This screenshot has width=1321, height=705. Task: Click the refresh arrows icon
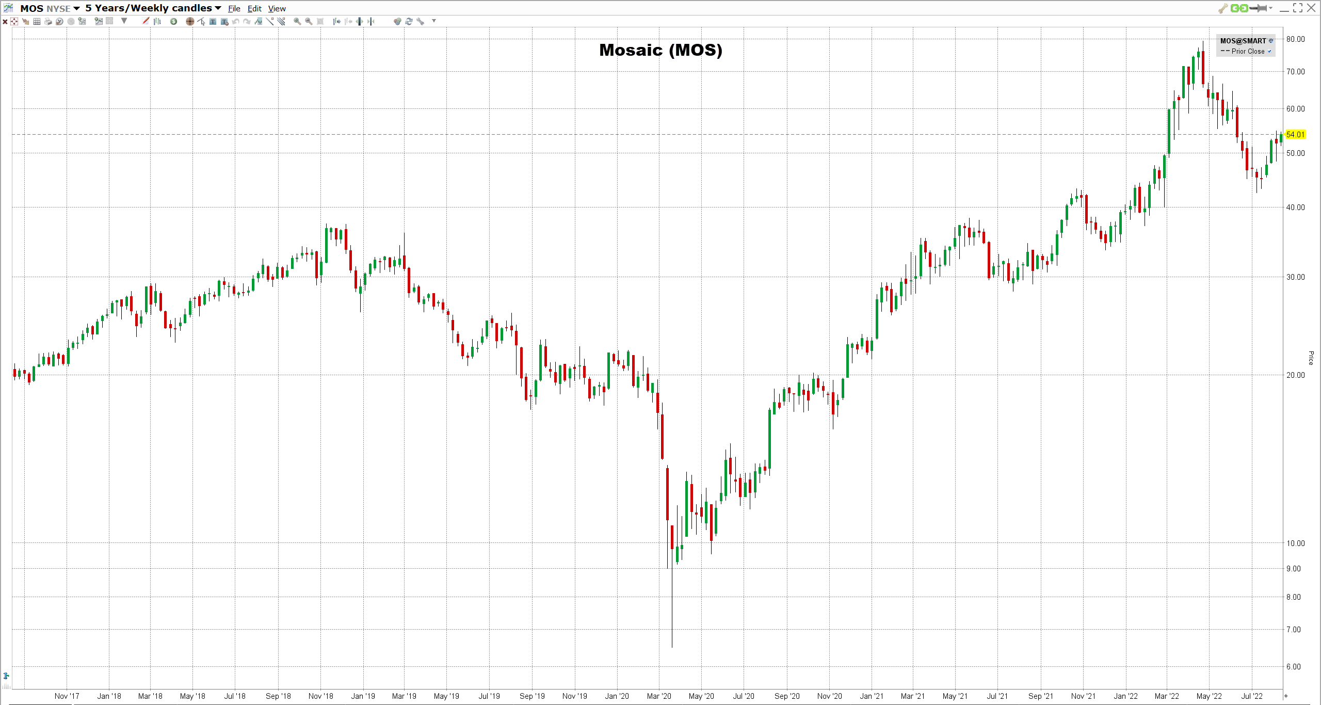409,21
